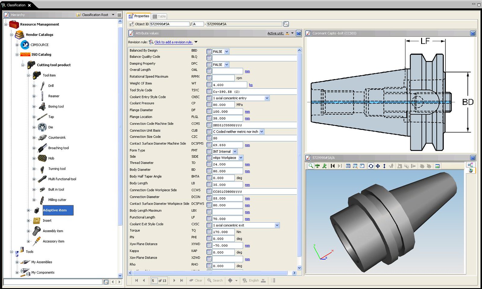This screenshot has height=289, width=482.
Task: Expand the Assembly item tree node
Action: click(28, 231)
